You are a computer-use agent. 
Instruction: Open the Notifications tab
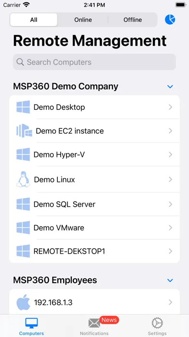94,326
